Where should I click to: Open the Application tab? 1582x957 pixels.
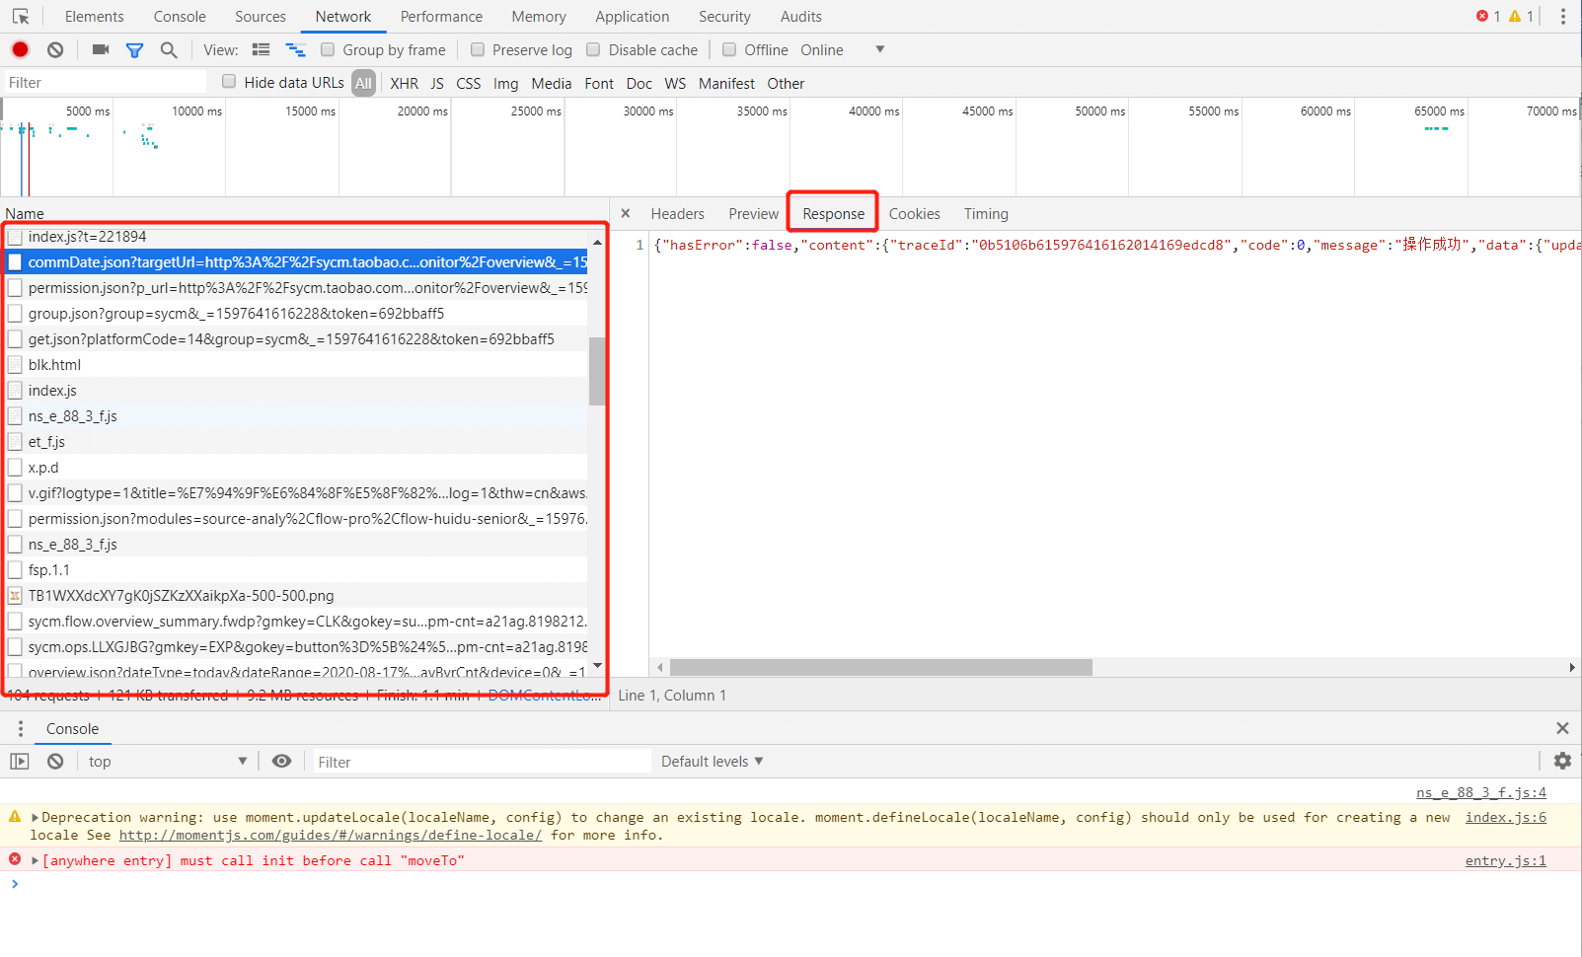633,17
